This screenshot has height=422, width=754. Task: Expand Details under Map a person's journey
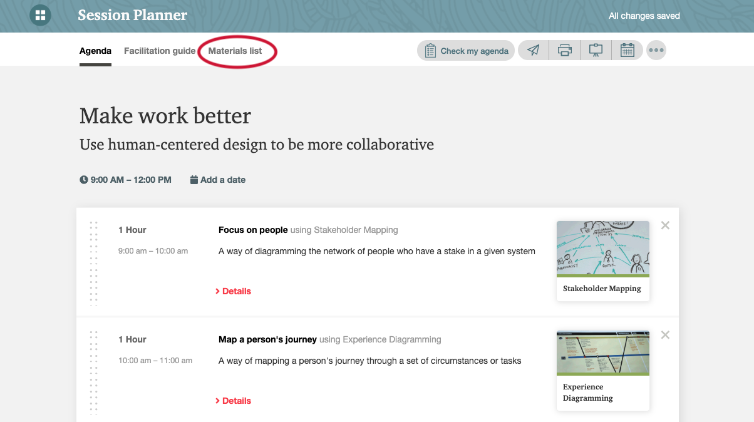pos(233,401)
